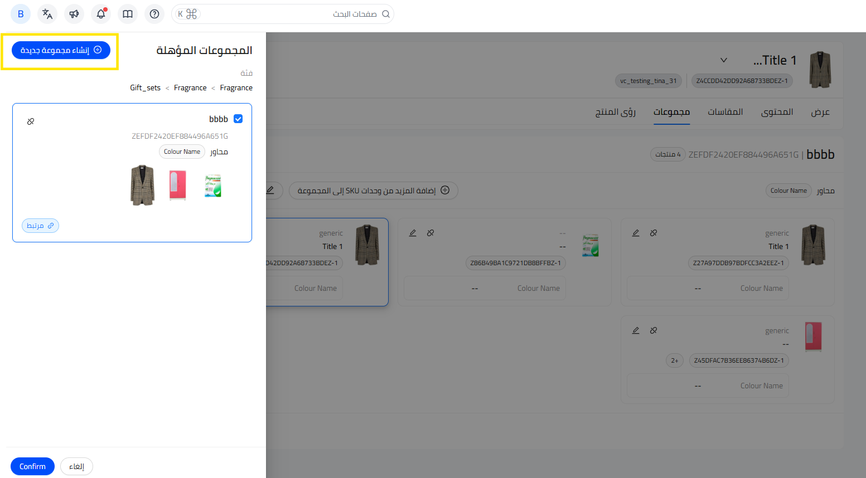
Task: Click edit pencil on Z86B49BA1C9721 product card
Action: tap(413, 233)
